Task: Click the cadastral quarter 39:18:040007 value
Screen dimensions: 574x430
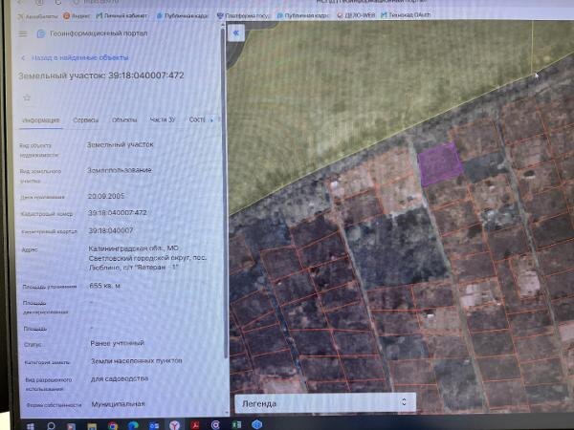Action: (x=111, y=230)
